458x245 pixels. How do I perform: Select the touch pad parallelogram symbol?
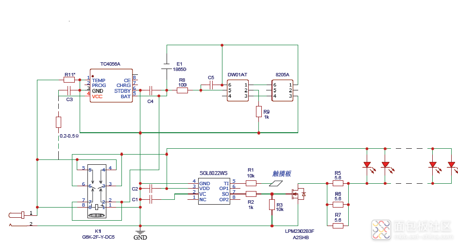point(276,183)
